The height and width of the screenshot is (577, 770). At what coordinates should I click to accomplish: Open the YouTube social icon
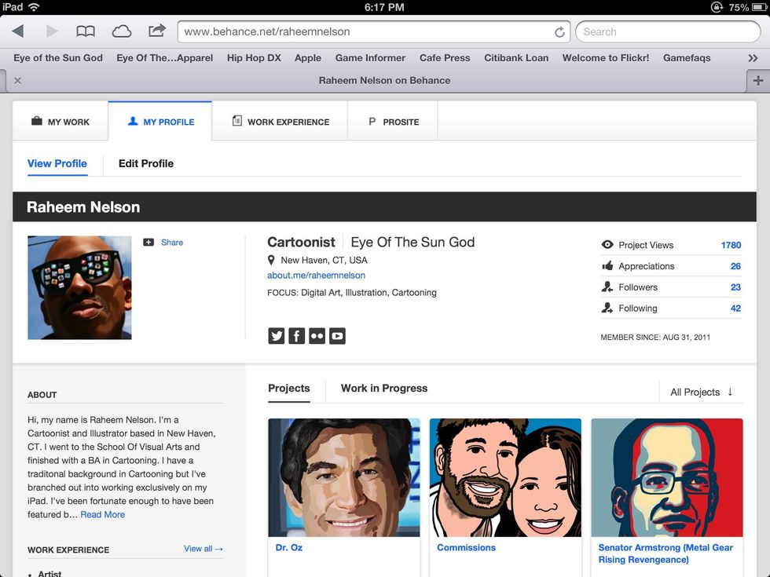(x=337, y=336)
